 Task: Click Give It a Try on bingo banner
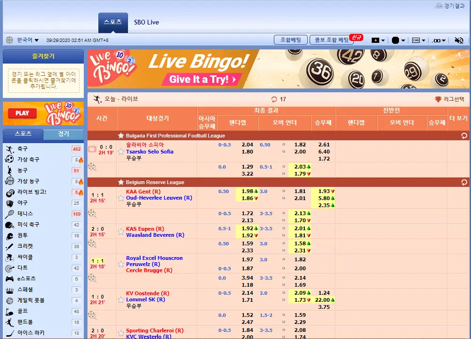tap(202, 80)
